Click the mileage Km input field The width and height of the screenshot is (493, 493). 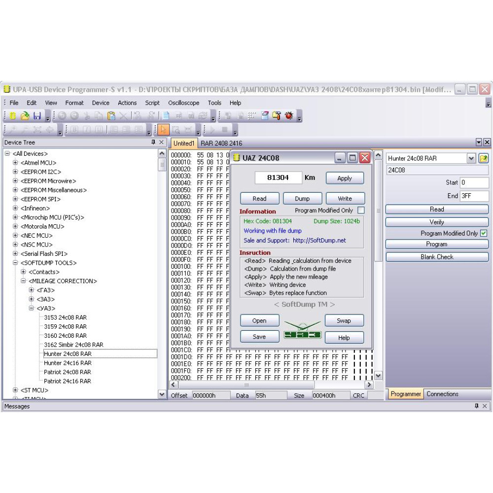pos(278,177)
